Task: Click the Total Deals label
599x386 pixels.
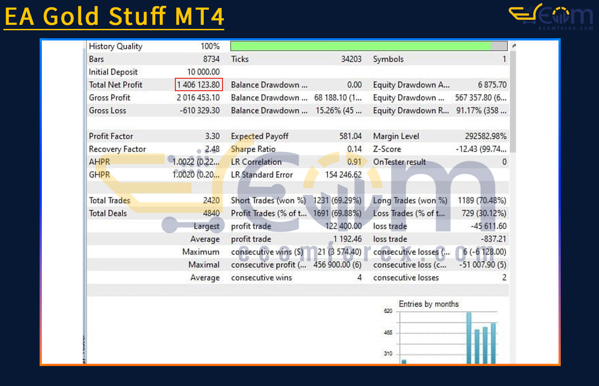Action: 108,213
